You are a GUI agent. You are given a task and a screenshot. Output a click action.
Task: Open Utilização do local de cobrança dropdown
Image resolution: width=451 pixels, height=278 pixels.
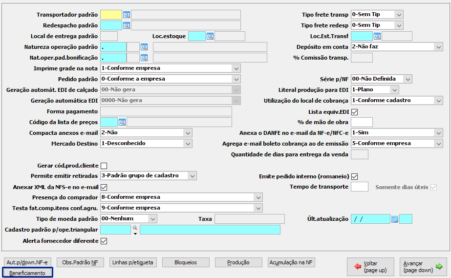pyautogui.click(x=438, y=101)
